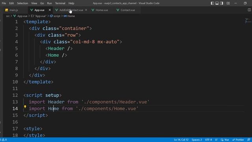Click the lightbulb quick-fix icon on line 14
252x142 pixels.
pyautogui.click(x=25, y=106)
